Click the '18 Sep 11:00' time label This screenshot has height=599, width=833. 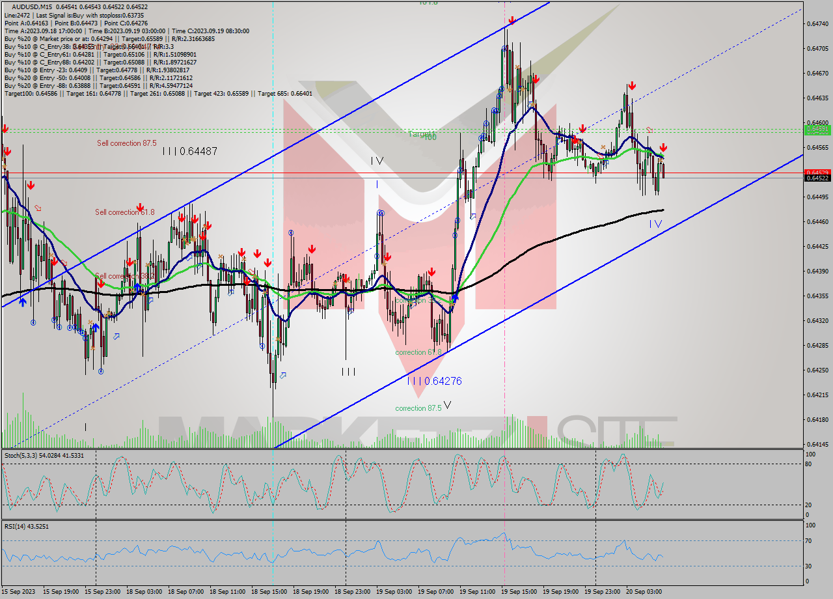point(227,592)
